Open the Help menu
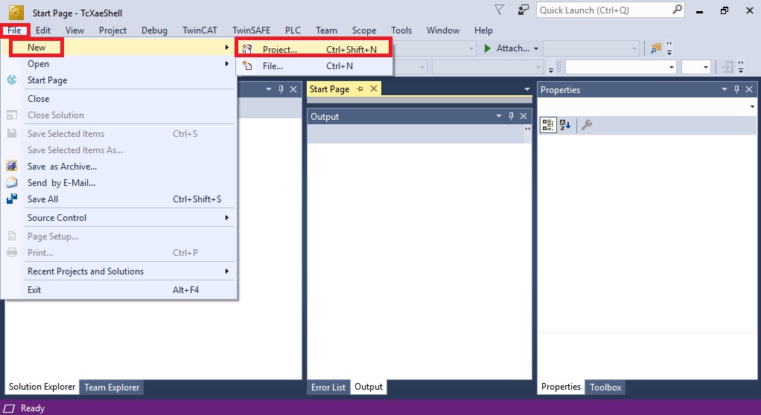 point(483,30)
